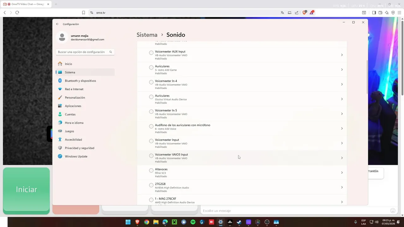Click the Brave Rewards triangle icon
404x227 pixels.
pyautogui.click(x=312, y=13)
